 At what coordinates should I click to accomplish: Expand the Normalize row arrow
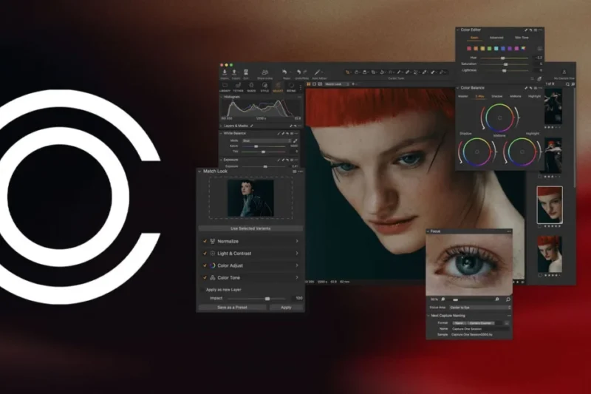[297, 241]
